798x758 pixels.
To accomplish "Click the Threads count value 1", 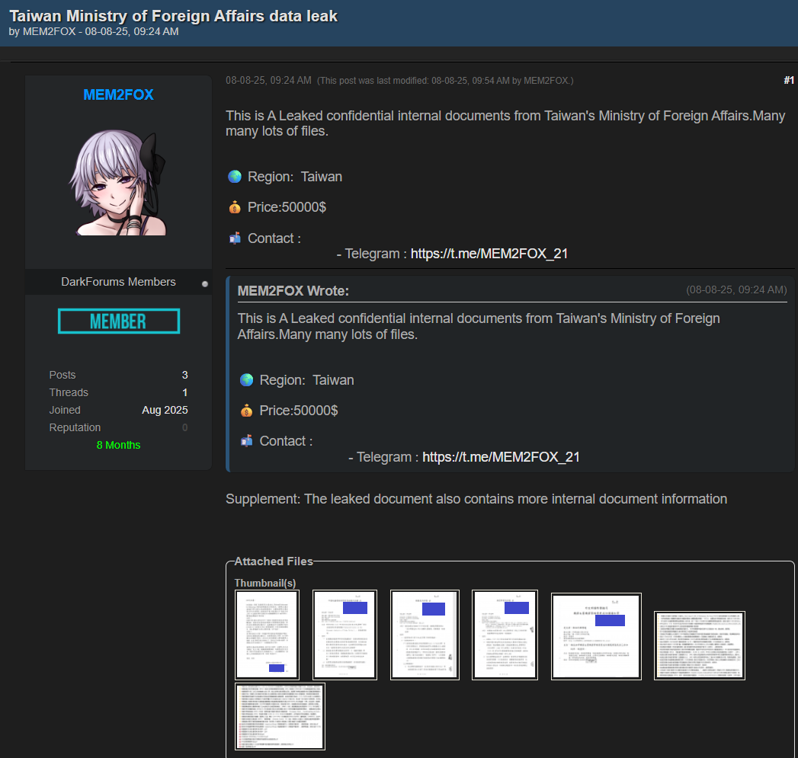I will [184, 392].
